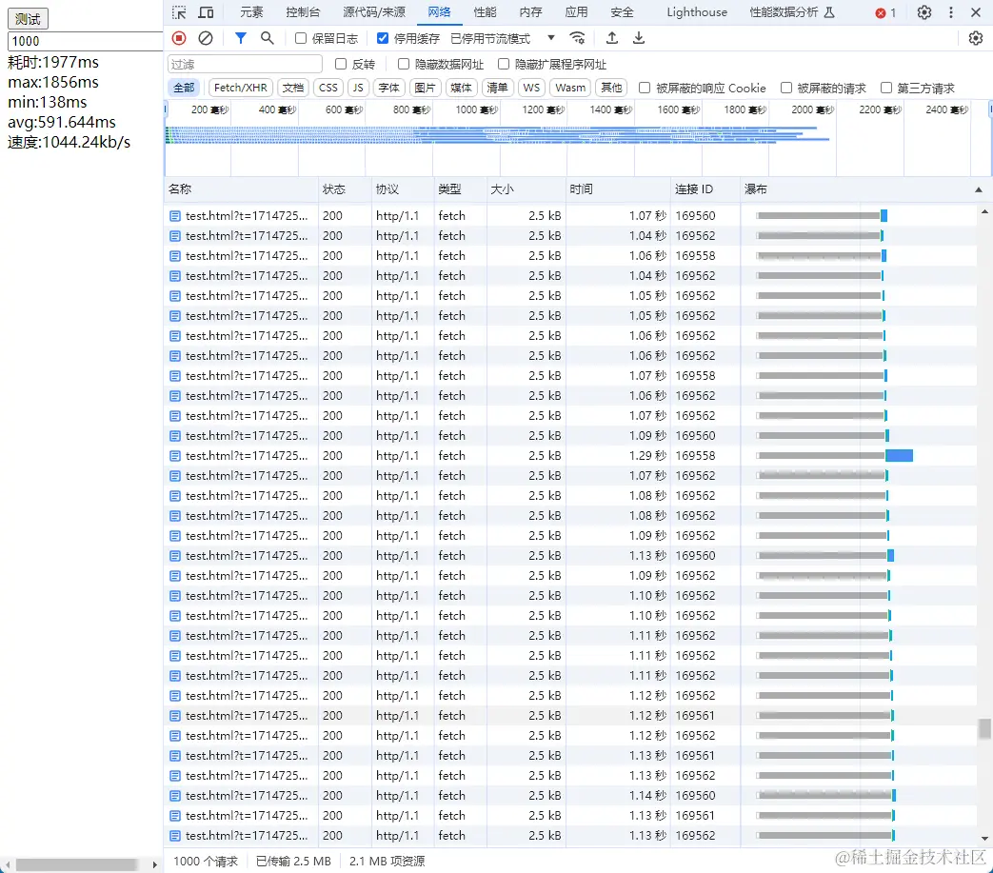Stop recording network log (red button)

(179, 38)
